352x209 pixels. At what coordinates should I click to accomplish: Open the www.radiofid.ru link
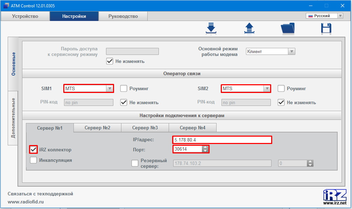point(26,202)
